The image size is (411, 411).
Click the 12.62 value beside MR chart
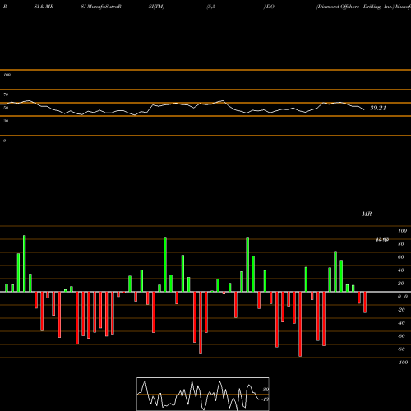[382, 240]
